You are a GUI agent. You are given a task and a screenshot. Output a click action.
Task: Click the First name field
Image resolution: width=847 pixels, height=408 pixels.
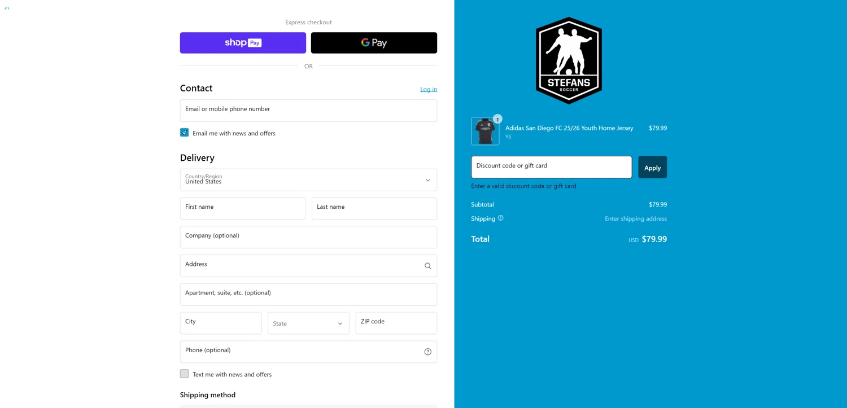click(x=243, y=208)
